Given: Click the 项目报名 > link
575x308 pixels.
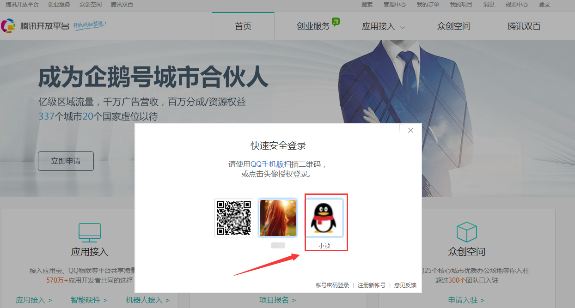Looking at the screenshot, I should (x=278, y=300).
